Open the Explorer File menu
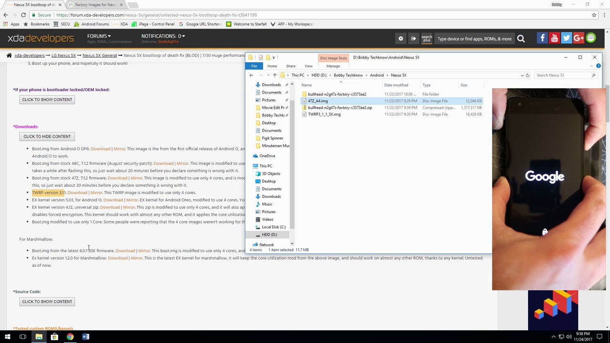This screenshot has width=610, height=343. [x=254, y=66]
